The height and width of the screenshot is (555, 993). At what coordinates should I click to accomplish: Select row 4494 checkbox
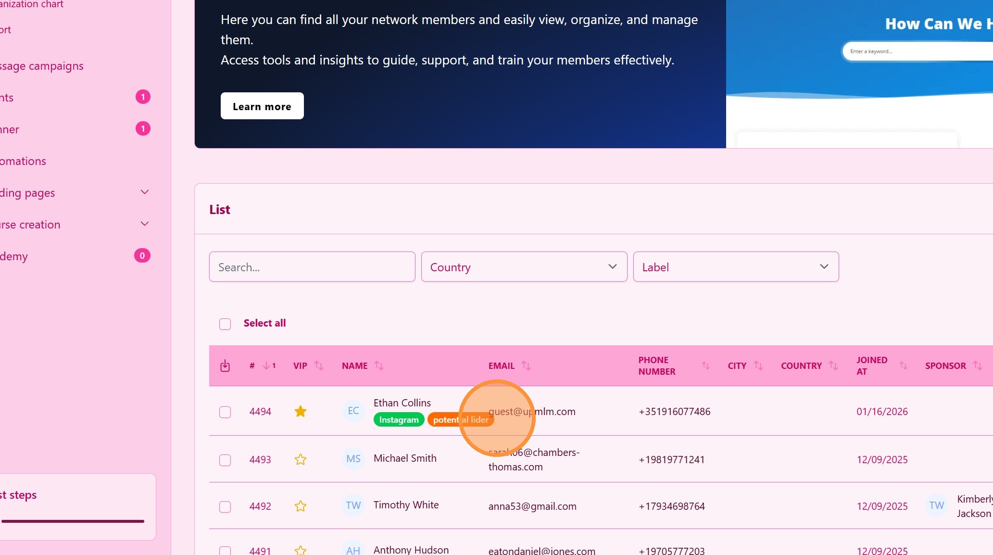[x=225, y=412]
